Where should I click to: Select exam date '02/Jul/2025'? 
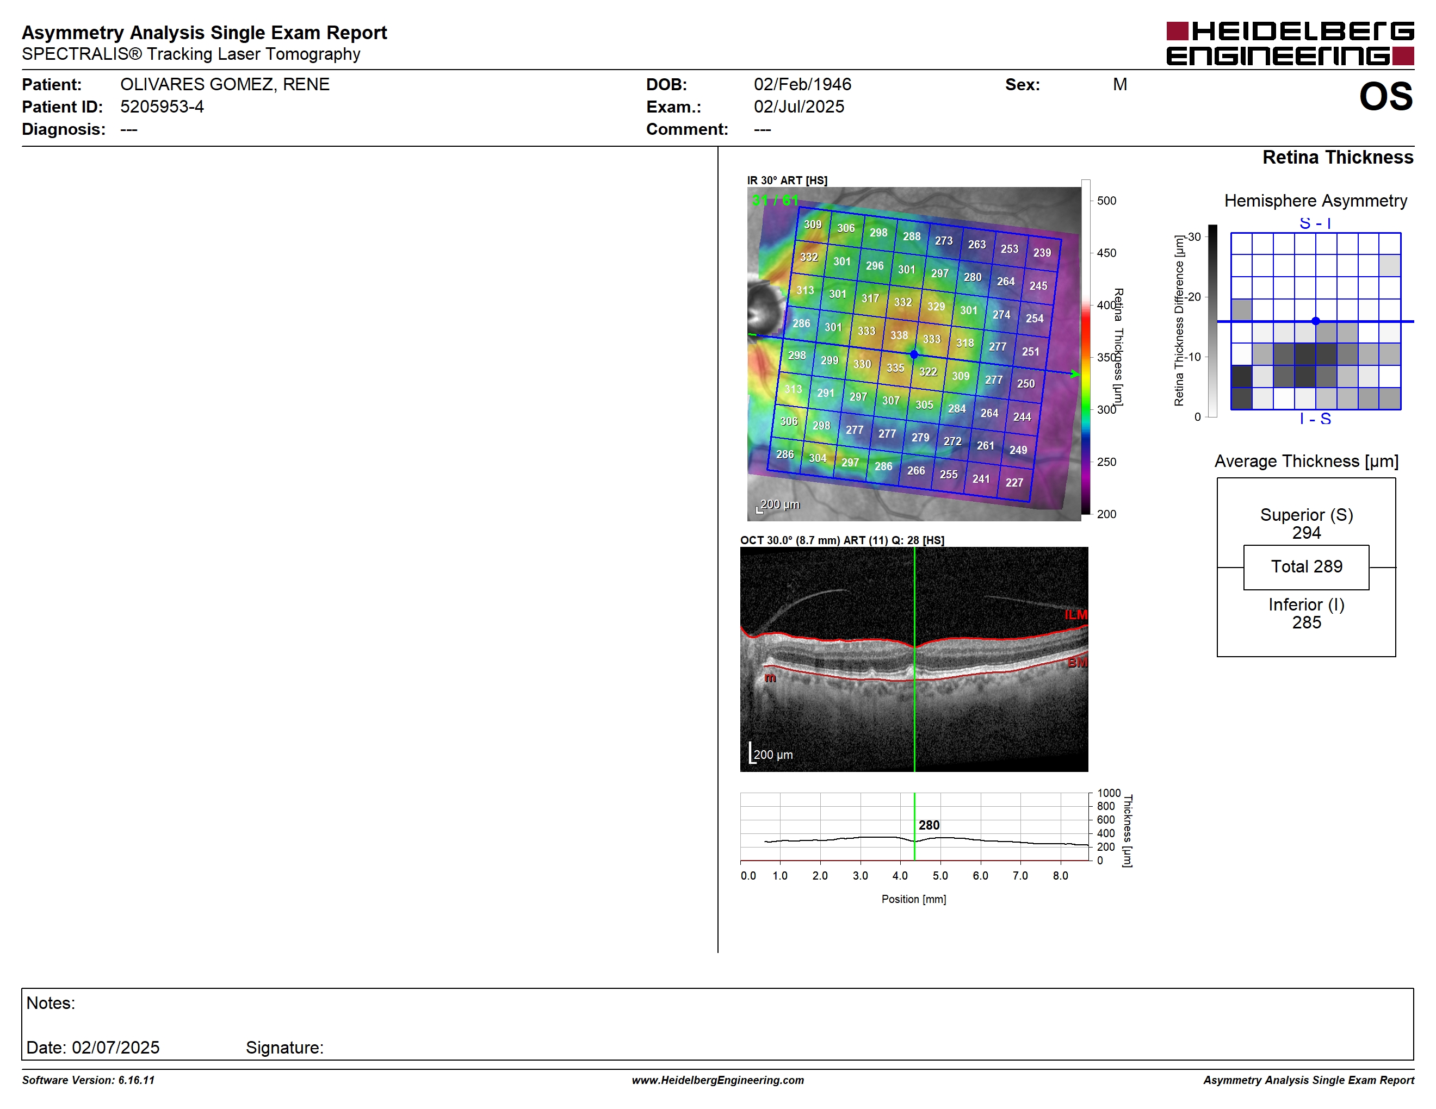[799, 107]
